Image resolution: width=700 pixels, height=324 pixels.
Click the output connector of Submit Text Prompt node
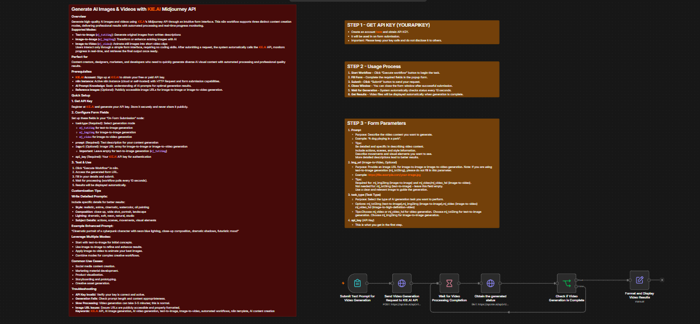(x=367, y=283)
